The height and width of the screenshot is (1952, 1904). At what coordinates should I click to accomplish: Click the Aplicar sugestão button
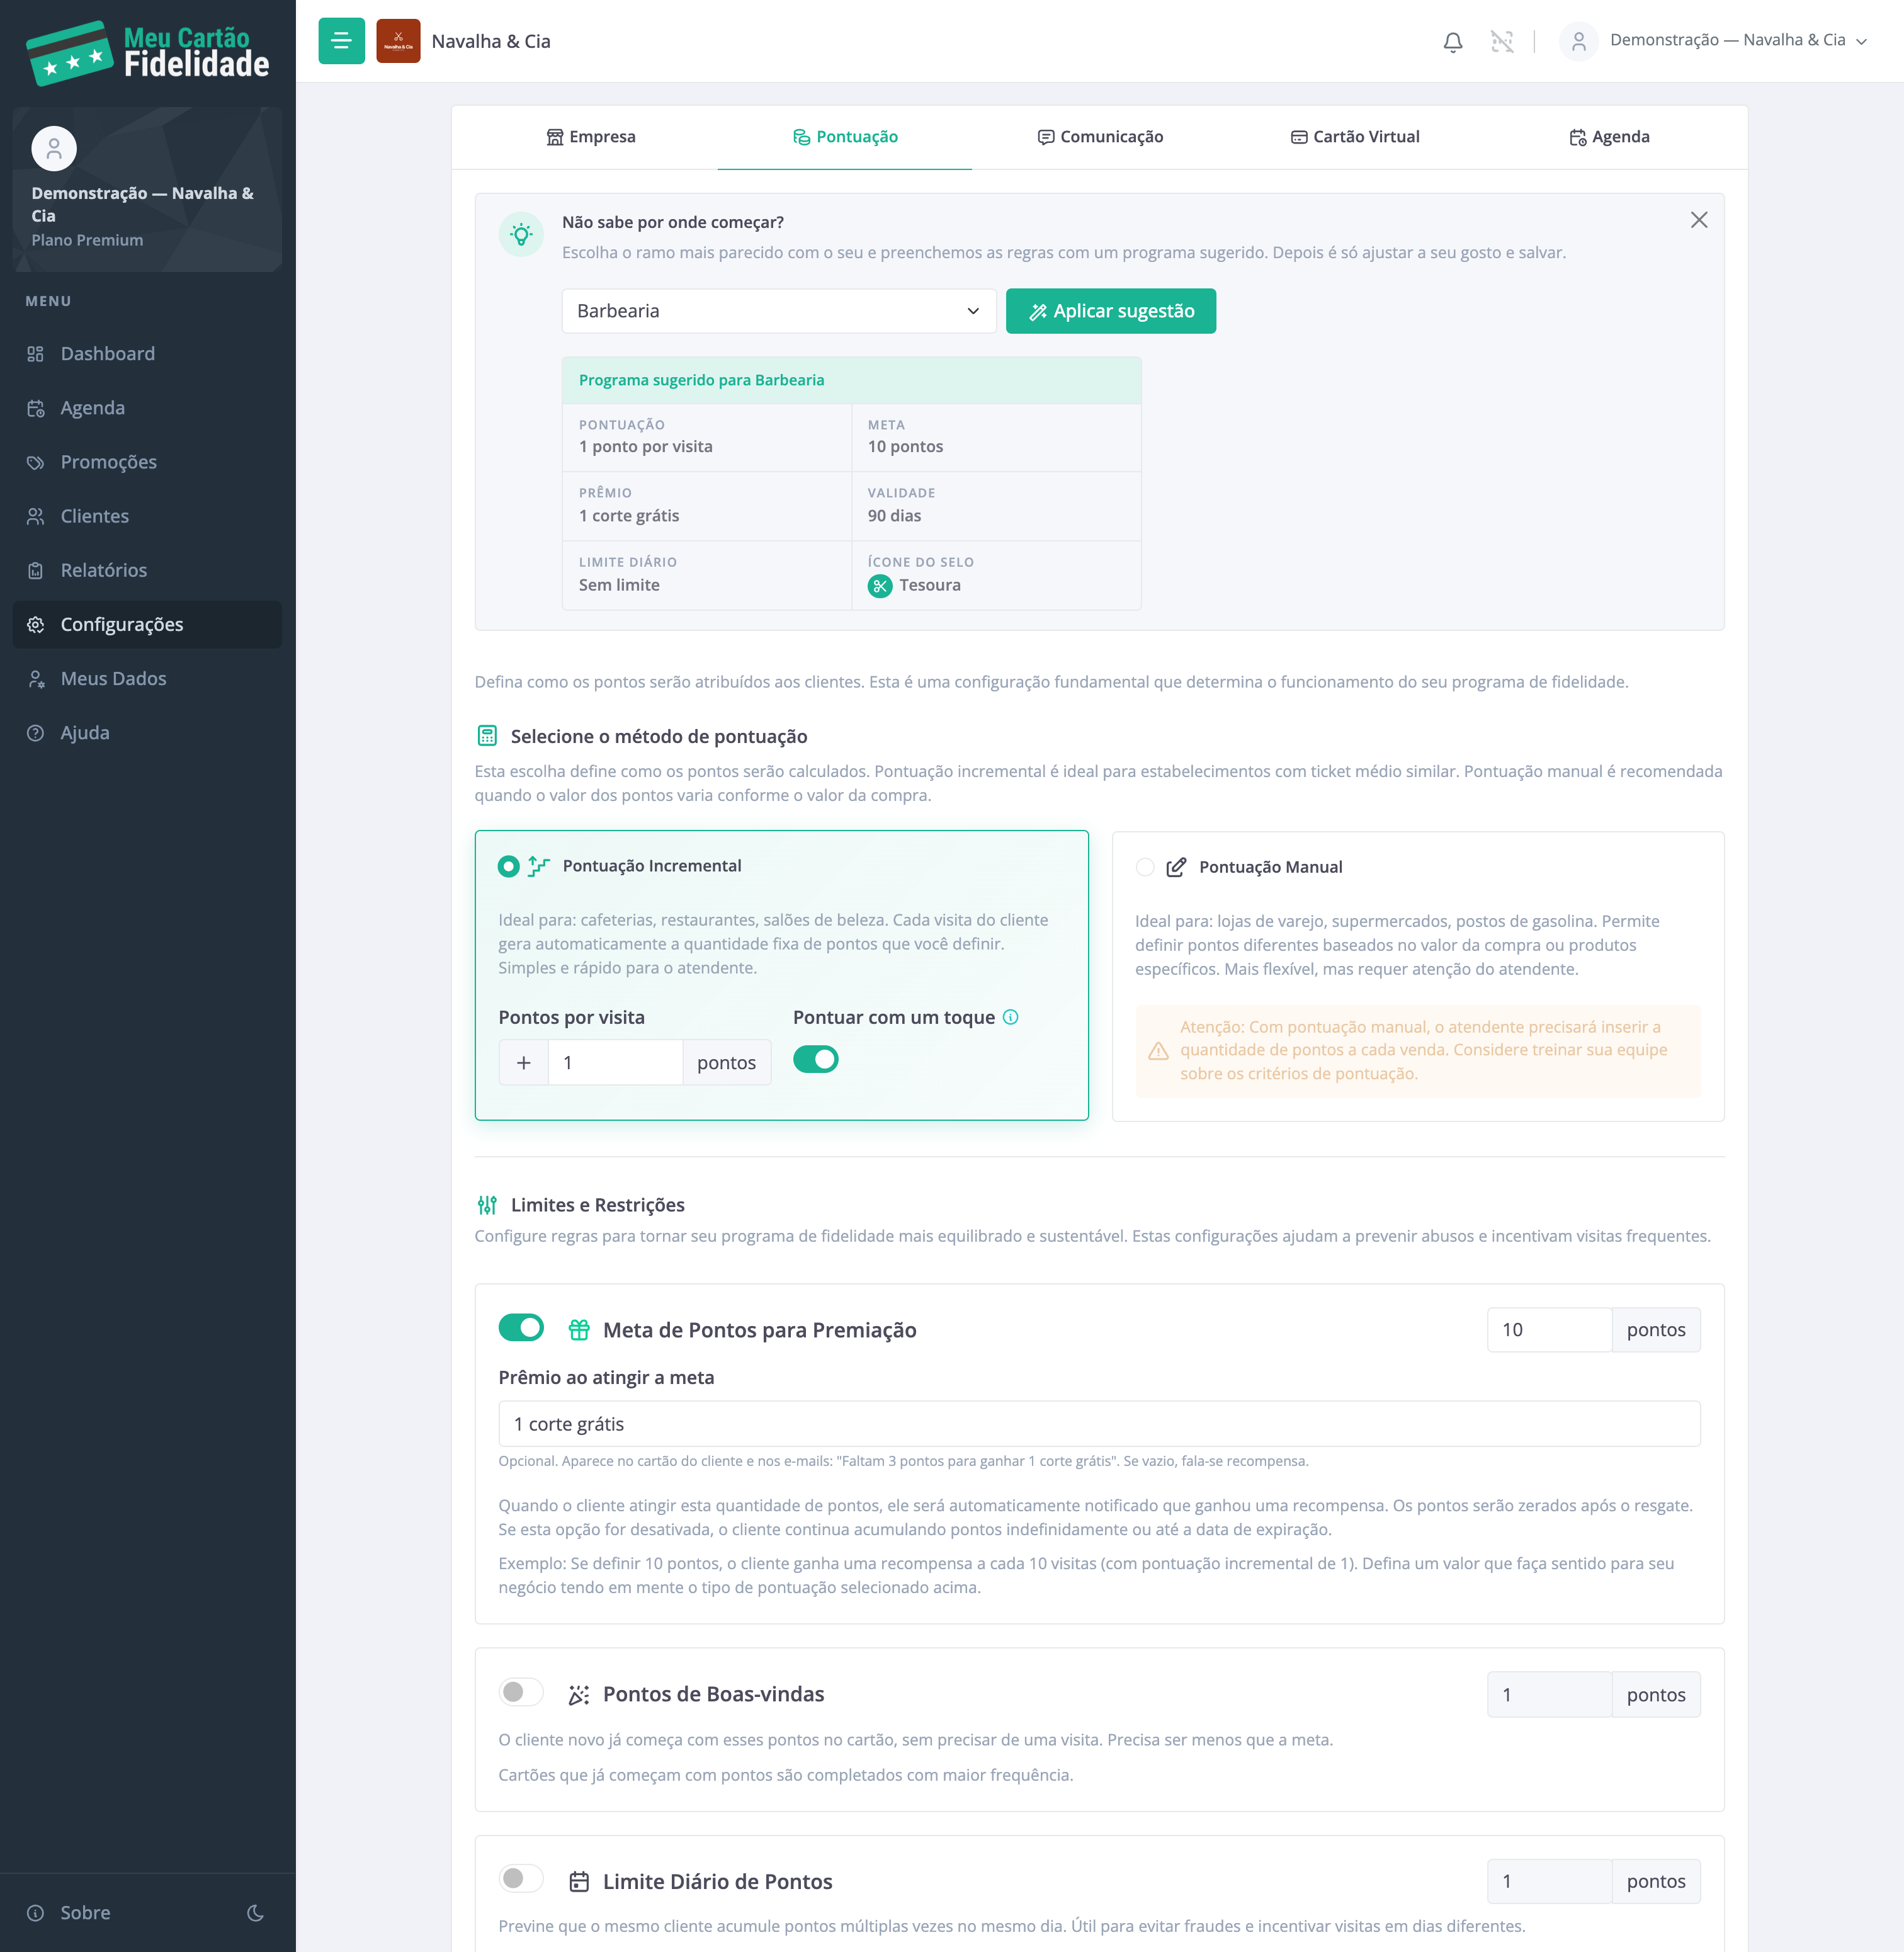(1110, 311)
